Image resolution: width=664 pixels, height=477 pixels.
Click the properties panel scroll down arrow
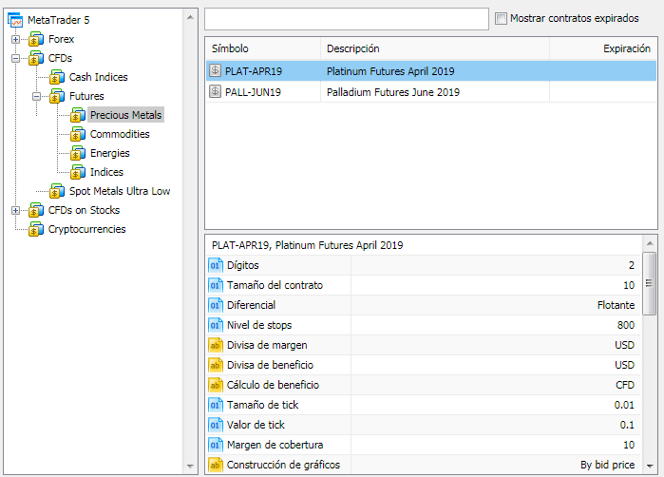pyautogui.click(x=650, y=466)
